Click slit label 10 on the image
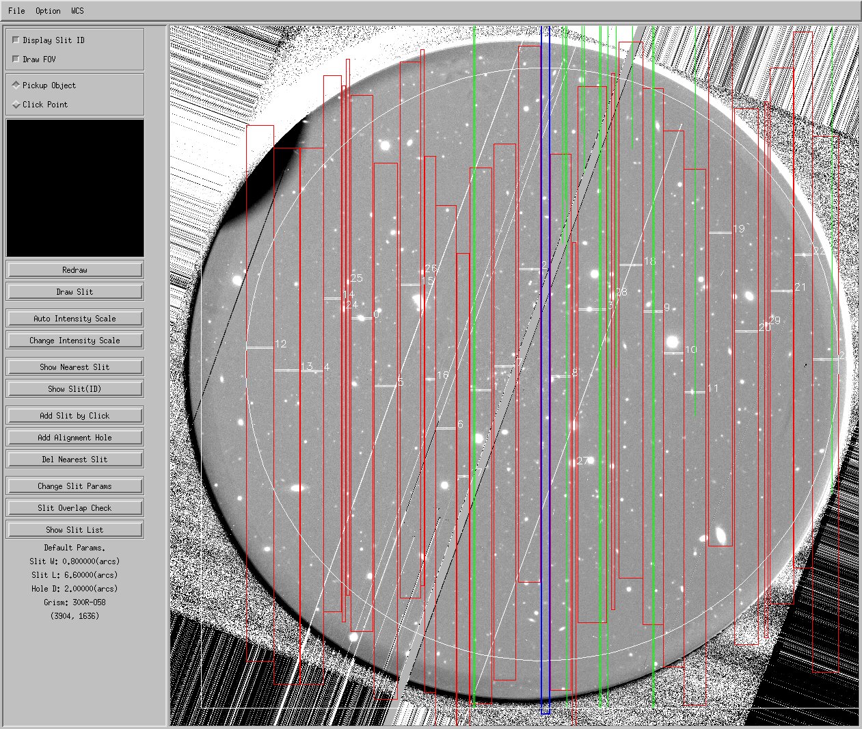The image size is (862, 729). [x=690, y=349]
